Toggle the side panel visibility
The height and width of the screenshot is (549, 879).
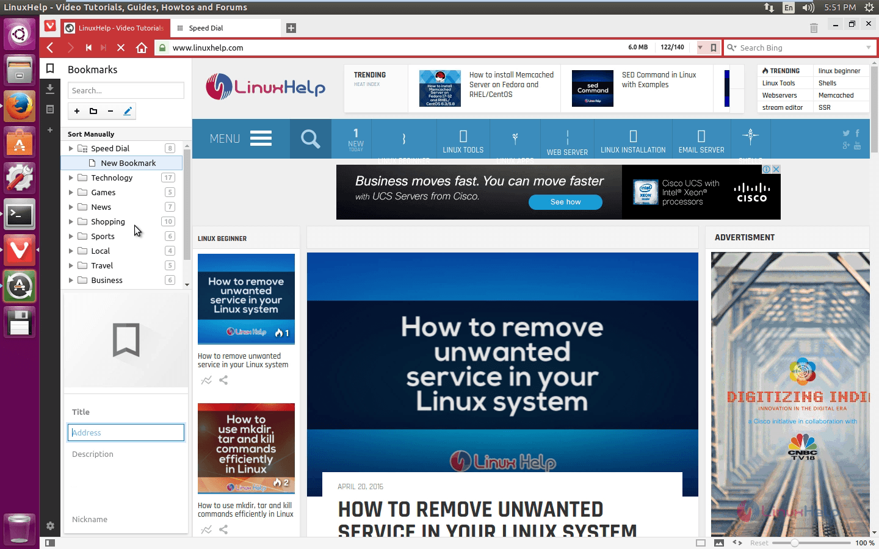pos(50,543)
